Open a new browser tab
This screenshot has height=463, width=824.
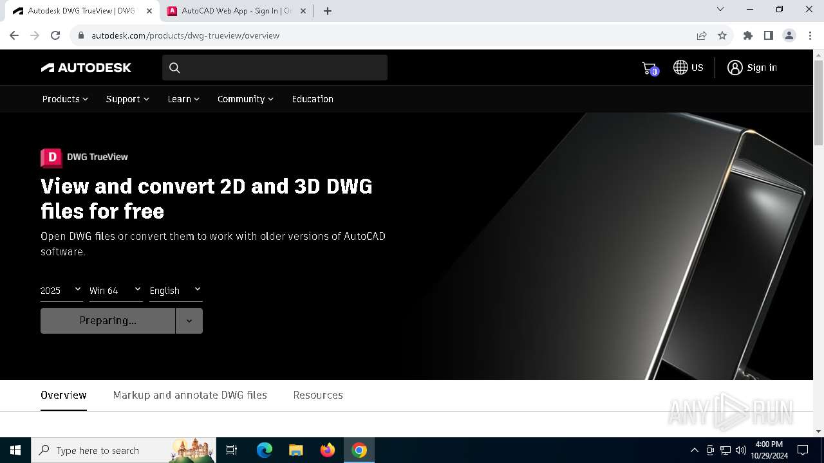(x=328, y=11)
